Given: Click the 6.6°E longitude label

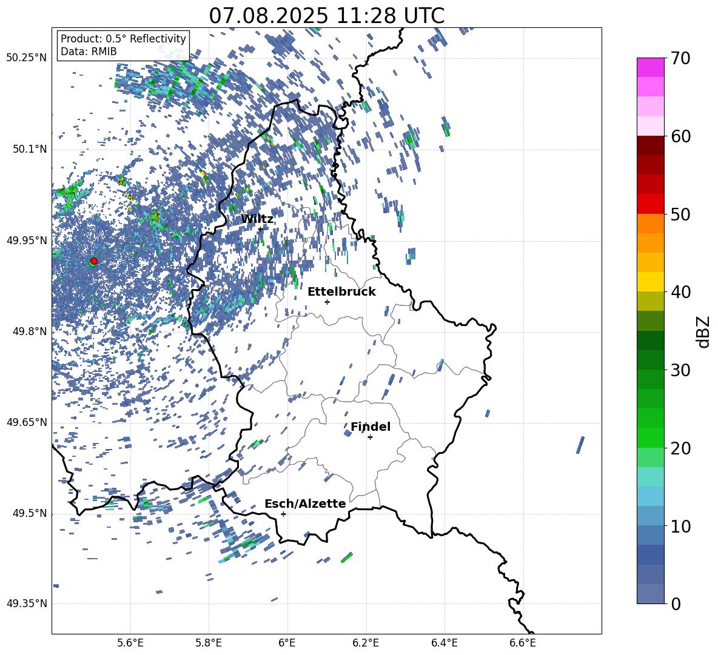Looking at the screenshot, I should (523, 643).
